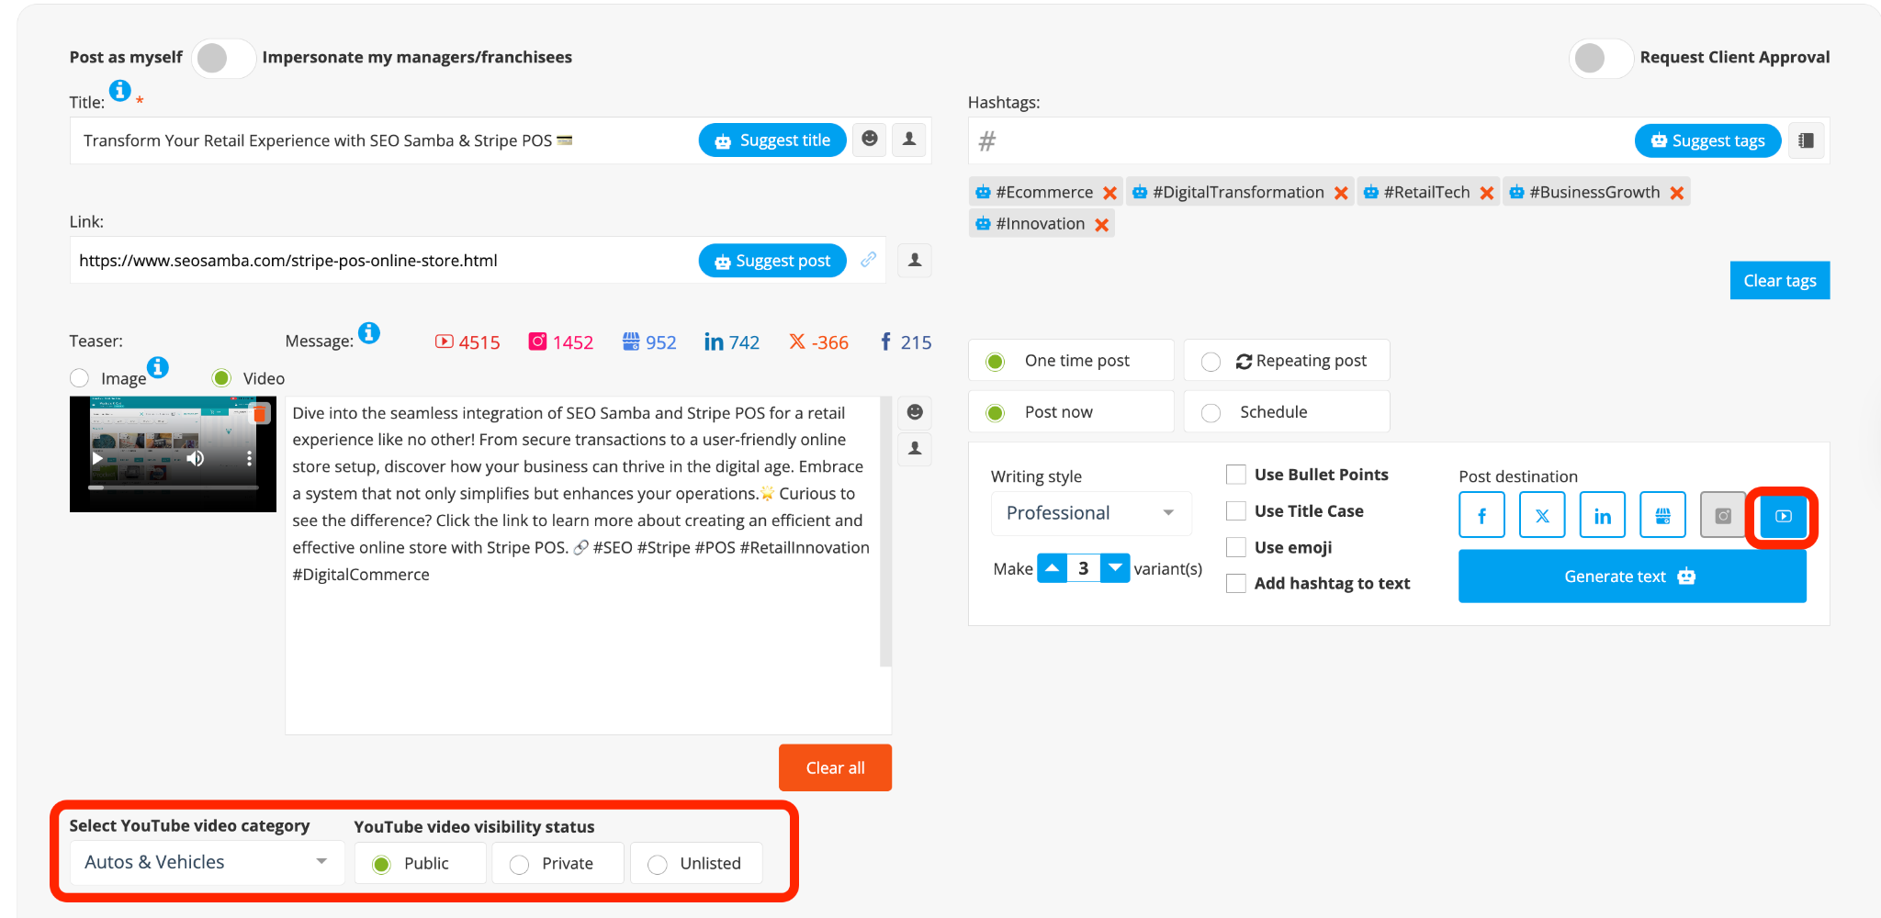Expand the YouTube video category dropdown
1881x918 pixels.
(206, 862)
